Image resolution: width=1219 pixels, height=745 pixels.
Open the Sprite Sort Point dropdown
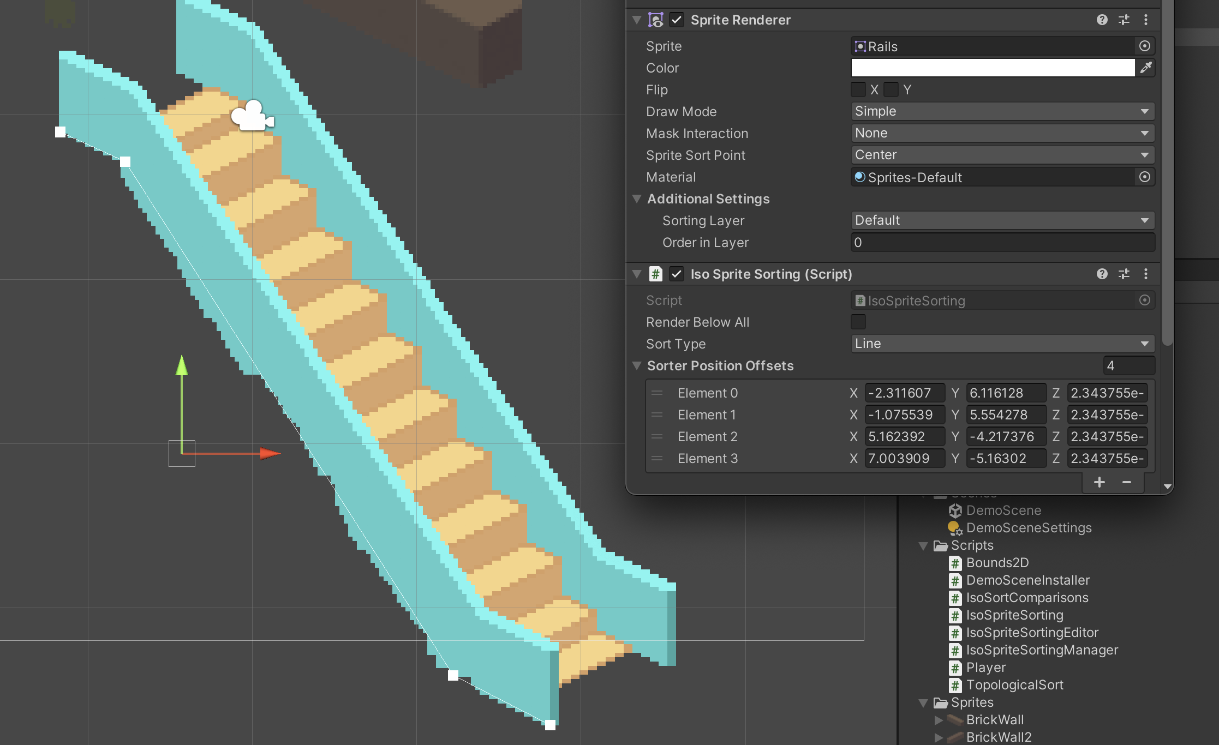click(1003, 155)
